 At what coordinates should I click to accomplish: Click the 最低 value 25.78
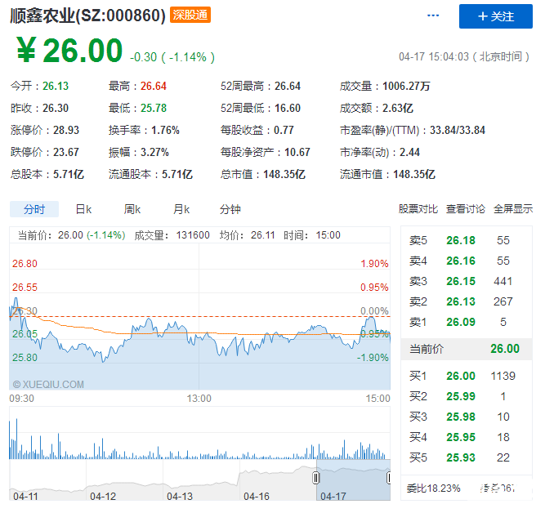click(154, 108)
